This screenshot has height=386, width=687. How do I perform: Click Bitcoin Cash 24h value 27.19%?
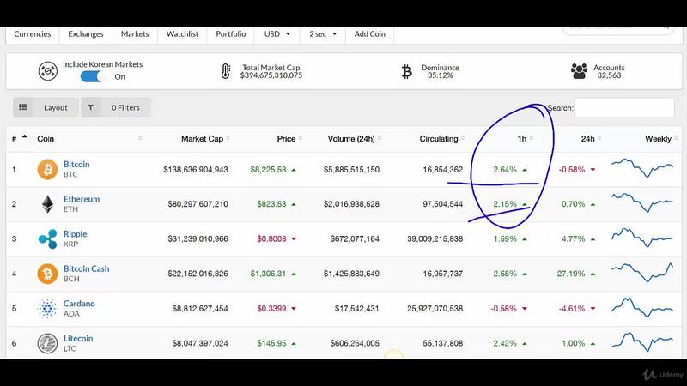571,274
